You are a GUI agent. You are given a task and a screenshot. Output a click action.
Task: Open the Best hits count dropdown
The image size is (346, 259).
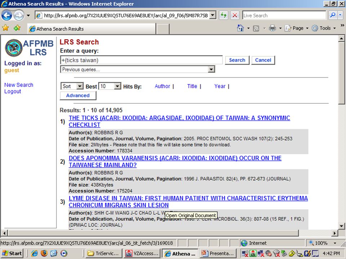click(x=110, y=86)
